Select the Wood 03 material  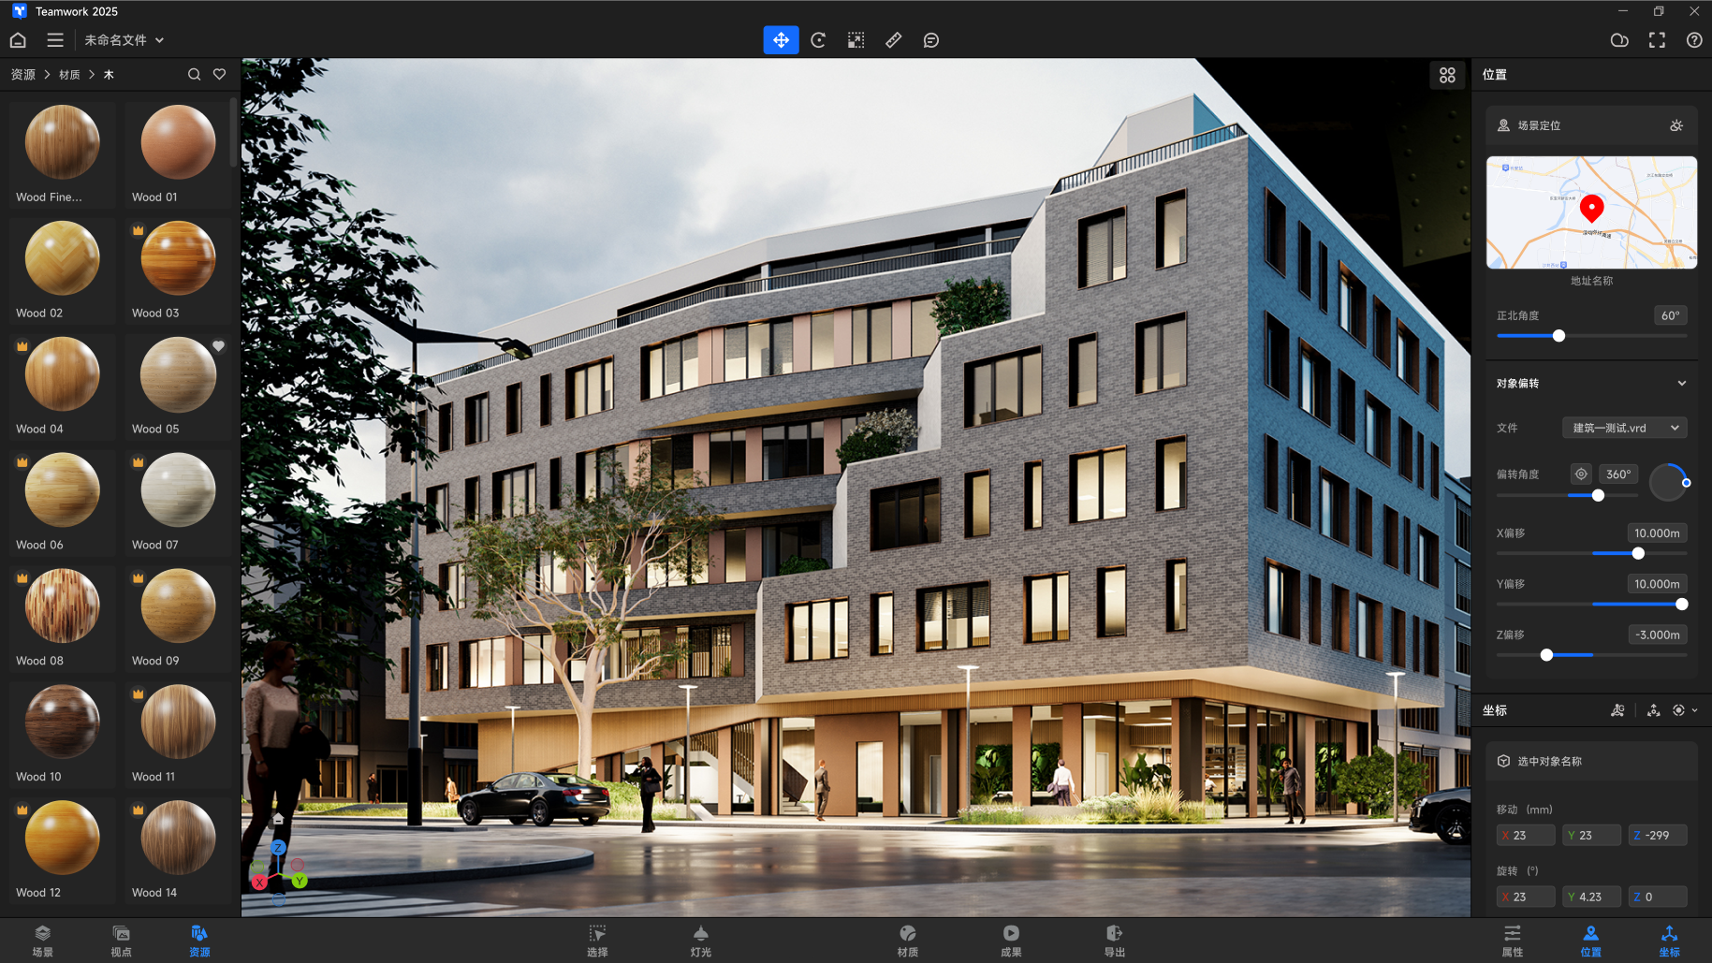pos(178,270)
